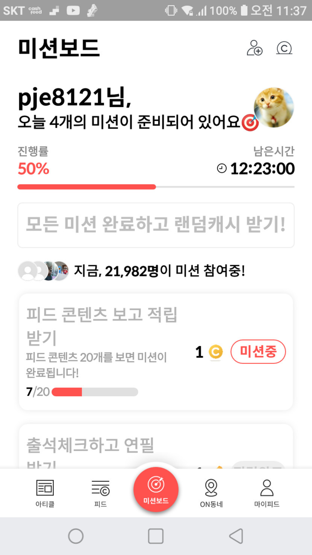Screen dimensions: 312x555
Task: Tap the participant avatars group
Action: [44, 271]
